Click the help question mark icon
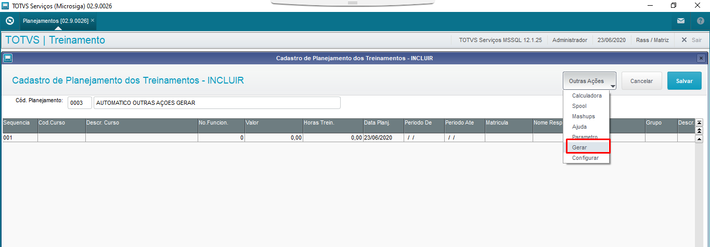The width and height of the screenshot is (710, 247). [700, 21]
